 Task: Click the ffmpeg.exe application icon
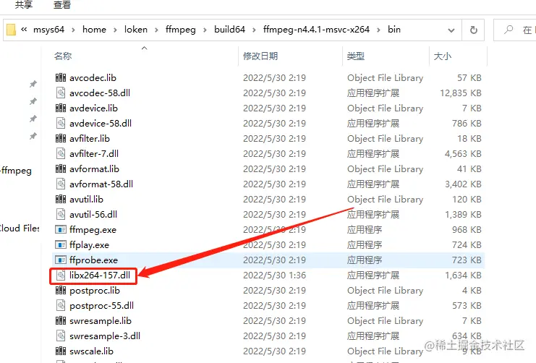pyautogui.click(x=61, y=230)
